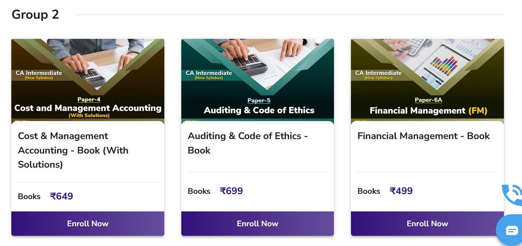Click 'Cost & Management Accounting - Book' title

point(73,150)
